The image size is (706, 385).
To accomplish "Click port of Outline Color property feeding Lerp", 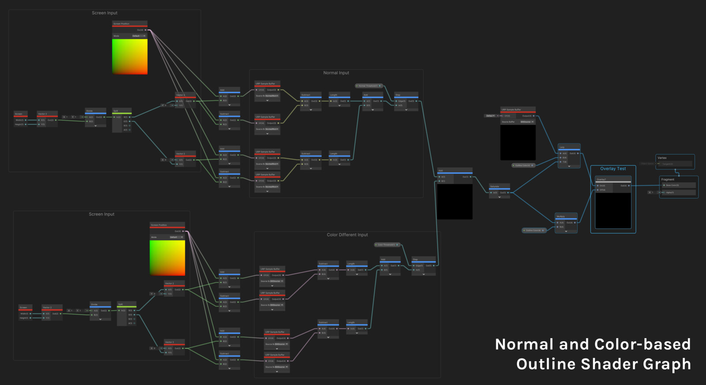I will [x=532, y=166].
